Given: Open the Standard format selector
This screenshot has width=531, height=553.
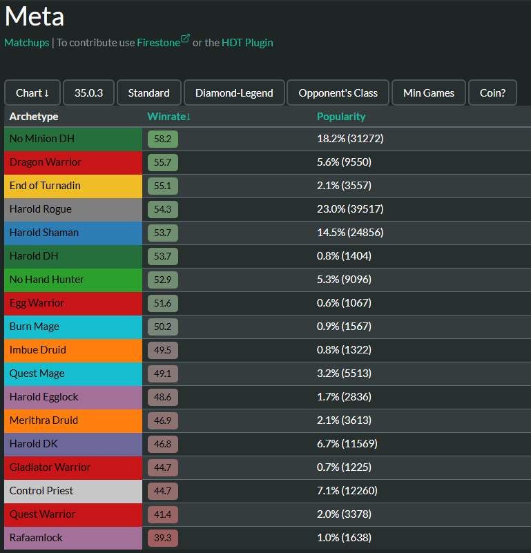Looking at the screenshot, I should [x=149, y=93].
